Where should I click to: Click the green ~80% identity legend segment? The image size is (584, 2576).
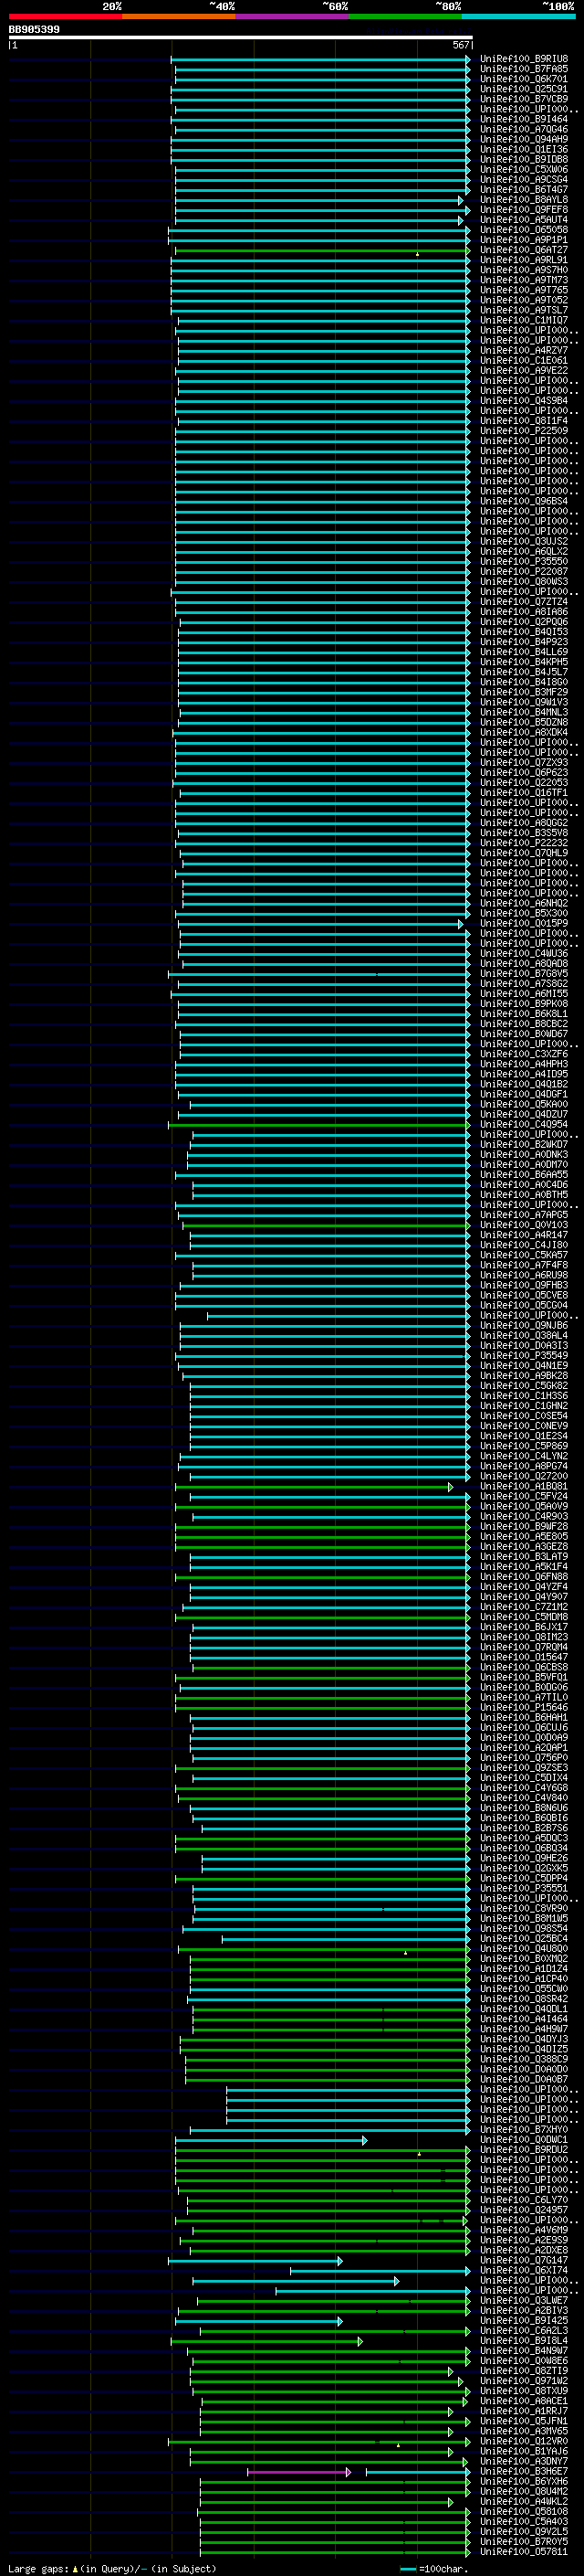click(404, 16)
